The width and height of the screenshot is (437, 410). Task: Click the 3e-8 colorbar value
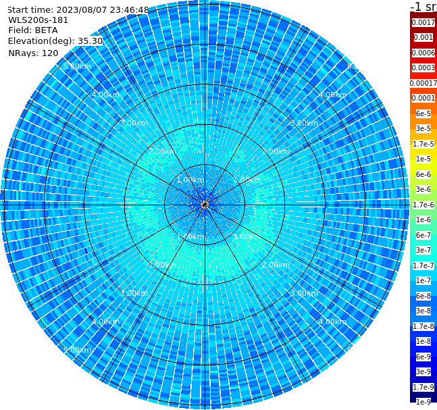coord(423,311)
